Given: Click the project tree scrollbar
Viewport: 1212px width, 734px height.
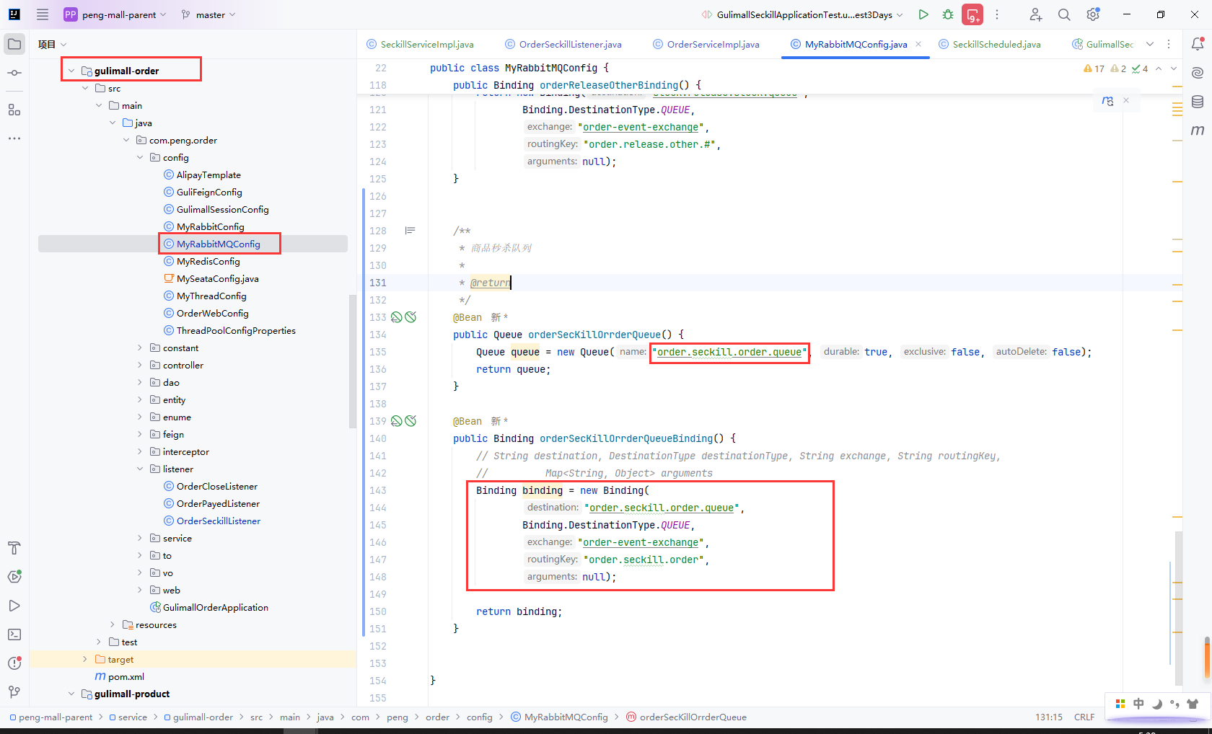Looking at the screenshot, I should 353,361.
